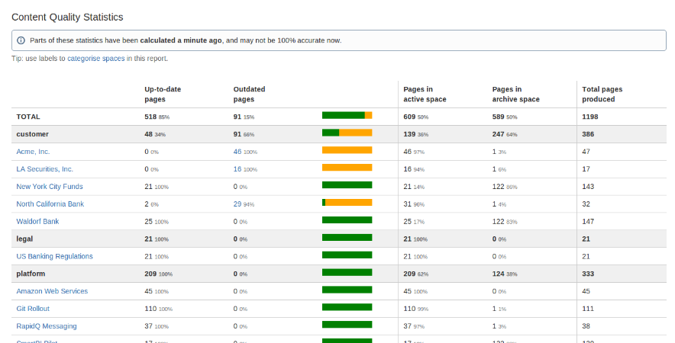The image size is (675, 343).
Task: View the 46 outdated pages for Acme, Inc.
Action: pyautogui.click(x=237, y=152)
